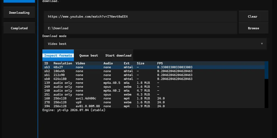This screenshot has width=277, height=138.
Task: Open the Download mode dropdown
Action: (x=155, y=44)
